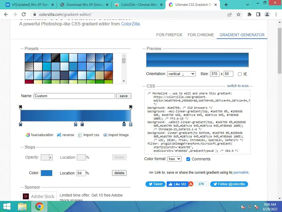Click the permalink link
The height and width of the screenshot is (212, 282).
click(x=241, y=172)
